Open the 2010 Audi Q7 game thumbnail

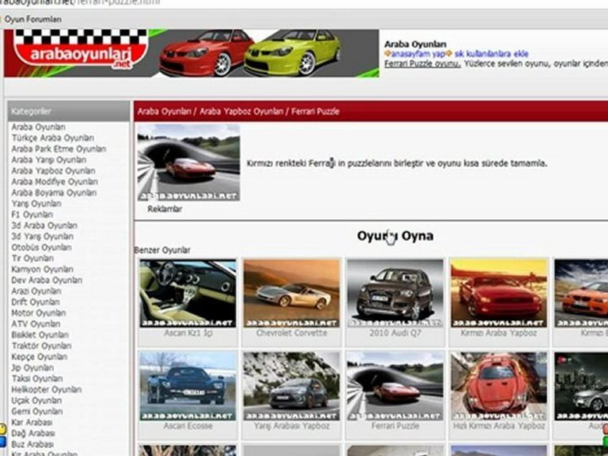point(395,293)
